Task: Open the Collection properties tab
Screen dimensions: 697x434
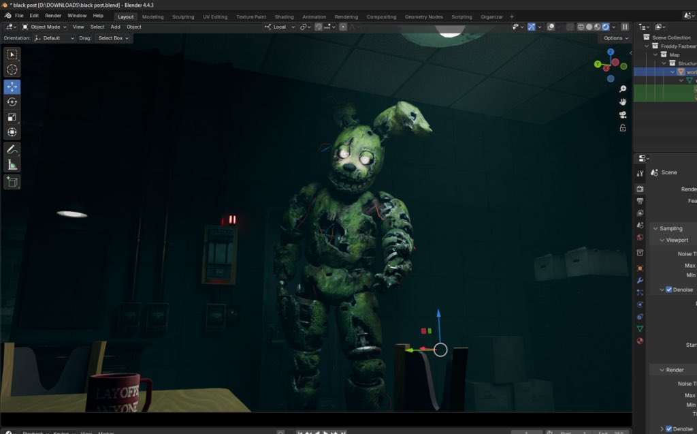Action: 640,253
